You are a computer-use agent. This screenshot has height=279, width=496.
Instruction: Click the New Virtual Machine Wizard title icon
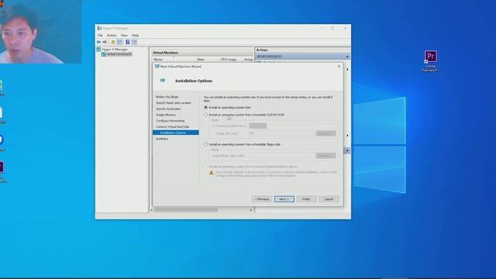(x=157, y=67)
